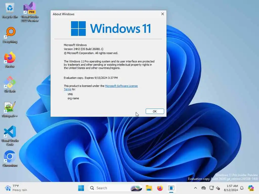The height and width of the screenshot is (194, 259).
Task: Click the 'Evaluation copy. Expires 9/15/2024' line
Action: coord(91,78)
